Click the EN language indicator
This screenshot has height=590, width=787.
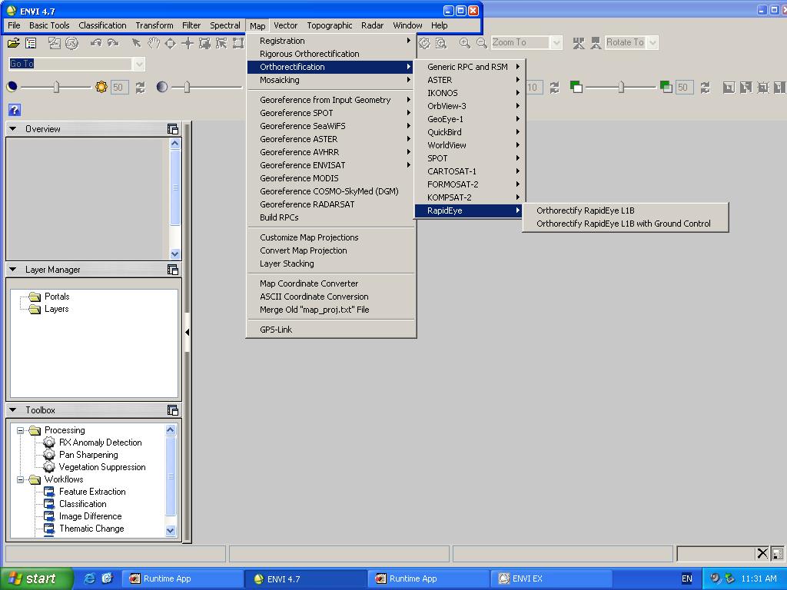[686, 578]
